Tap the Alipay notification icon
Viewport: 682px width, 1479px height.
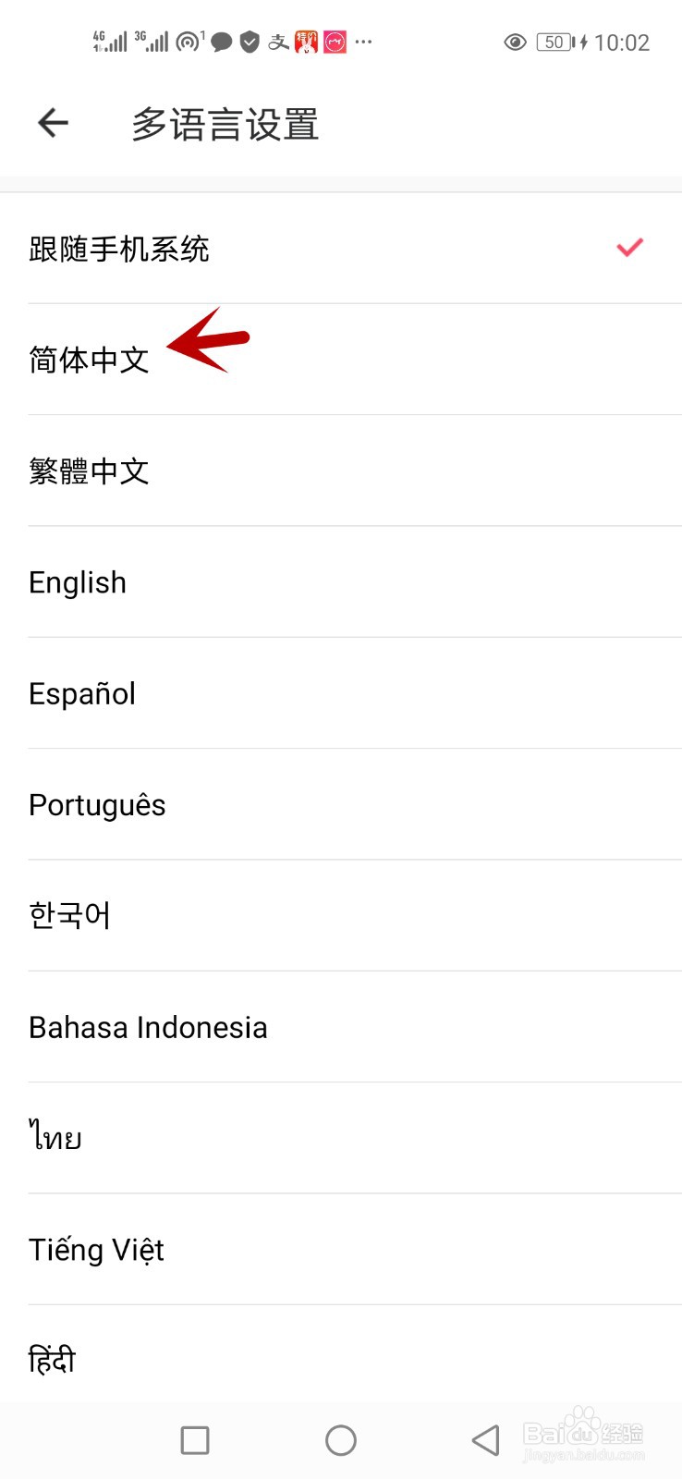[x=278, y=43]
